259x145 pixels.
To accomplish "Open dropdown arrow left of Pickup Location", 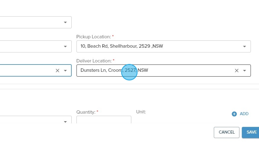I will coord(65,46).
